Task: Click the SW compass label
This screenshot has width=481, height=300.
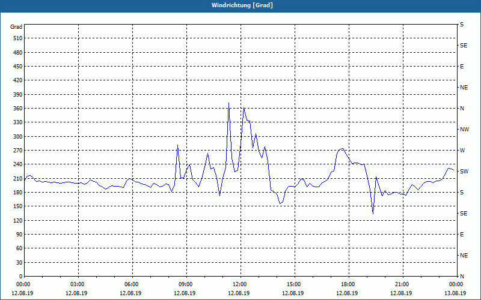Action: (464, 172)
